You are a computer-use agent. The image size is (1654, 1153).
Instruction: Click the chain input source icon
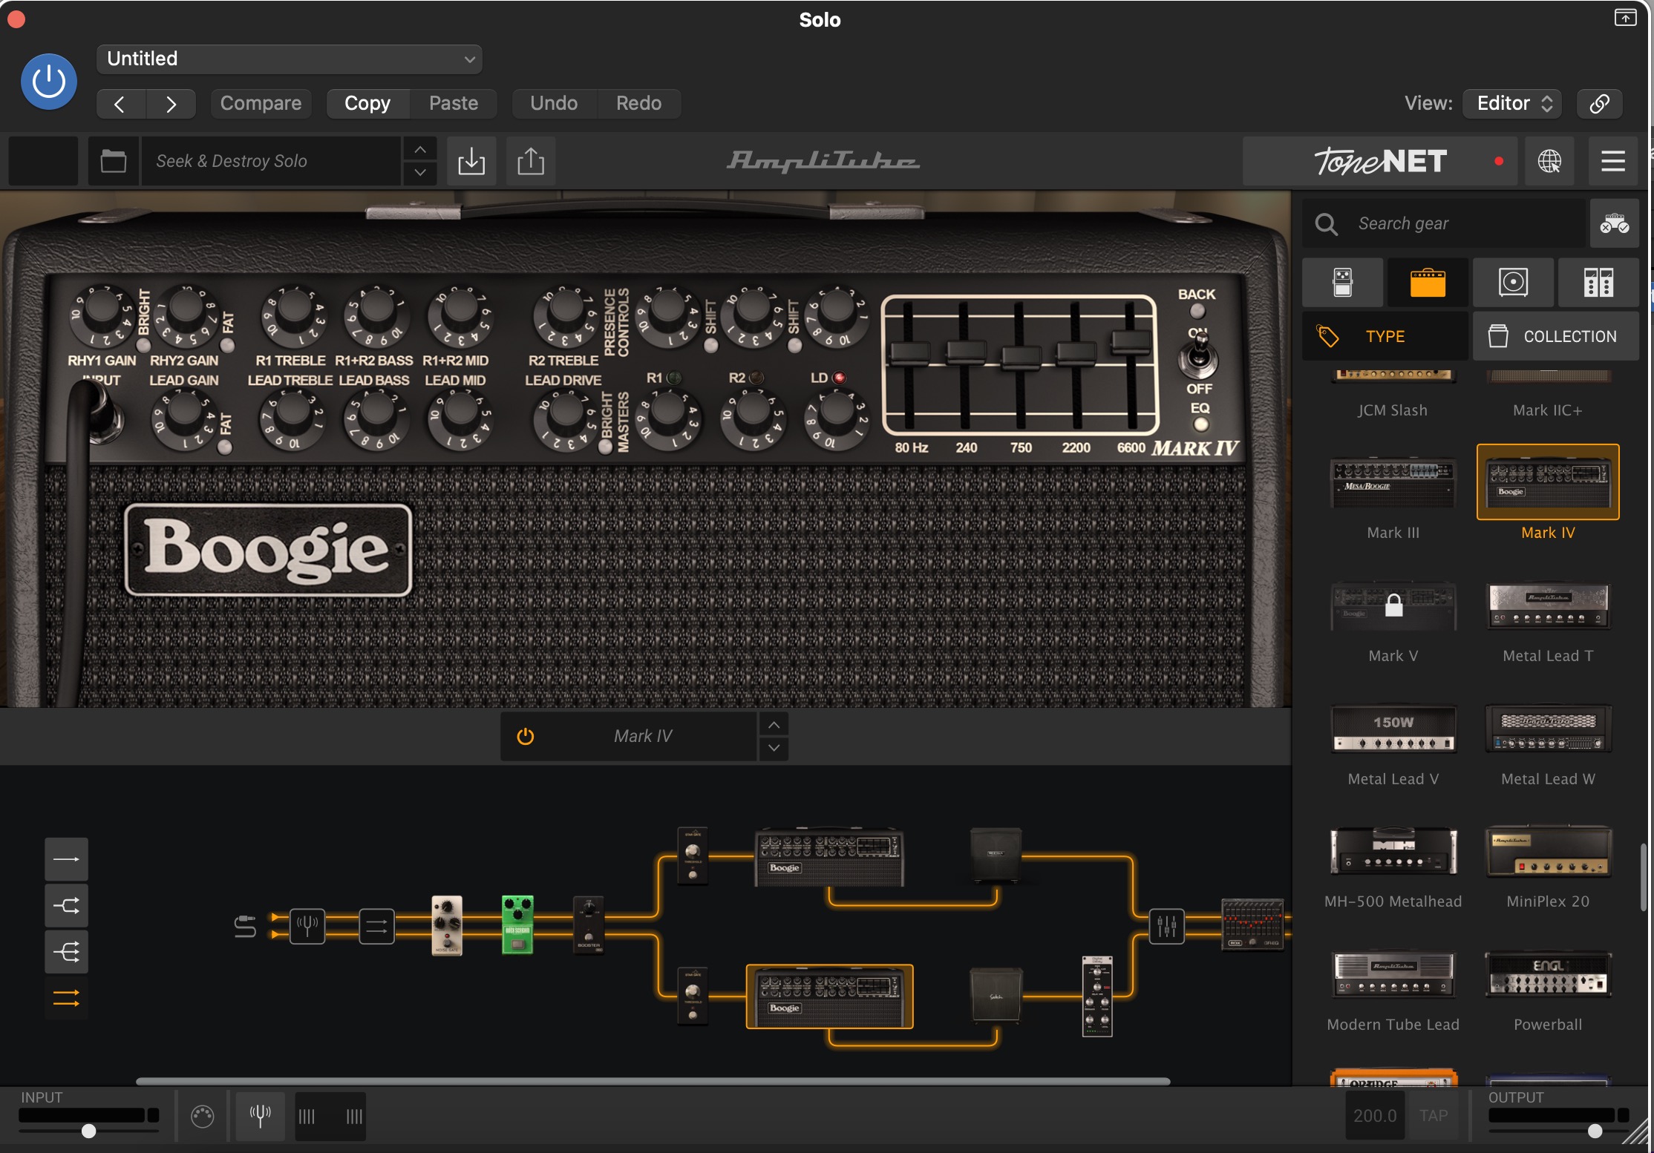245,927
